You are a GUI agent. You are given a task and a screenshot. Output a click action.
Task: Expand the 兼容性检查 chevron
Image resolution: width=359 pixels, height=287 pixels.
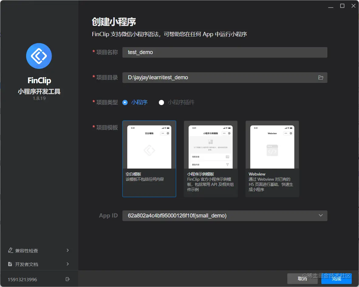pos(67,250)
